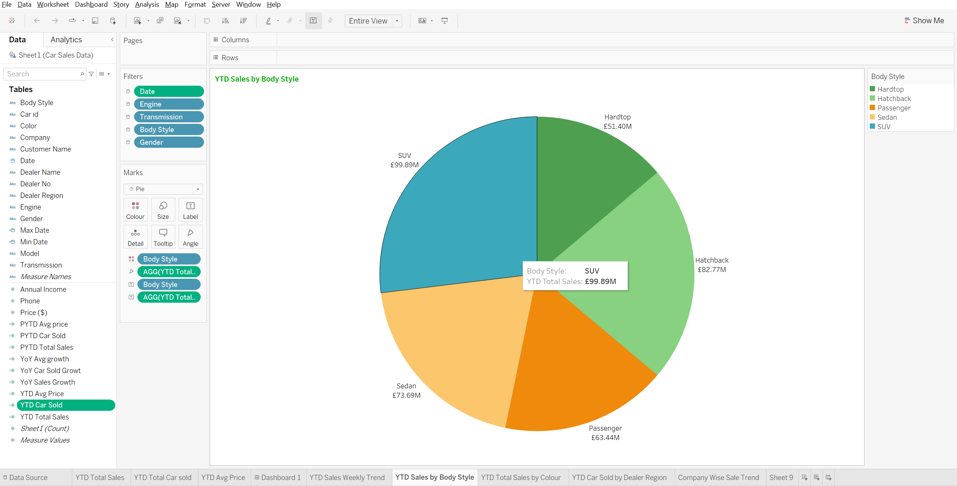Open Presentation mode icon
Viewport: 957px width, 486px height.
(x=445, y=21)
